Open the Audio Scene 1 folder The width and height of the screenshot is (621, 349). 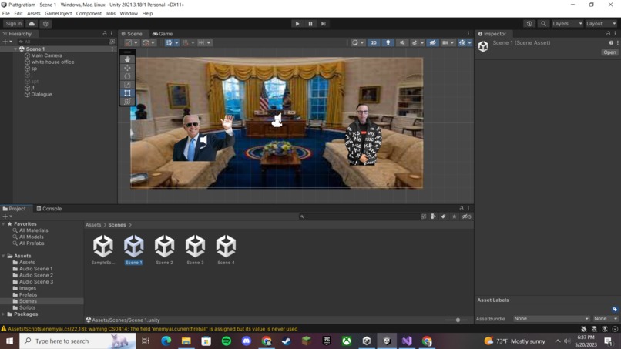click(35, 269)
